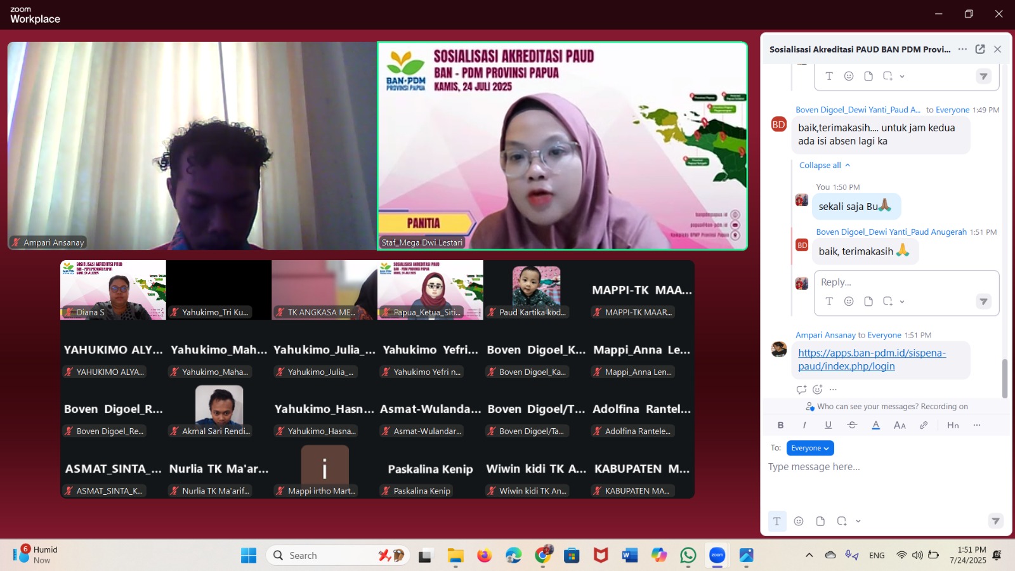Send message with bottom send icon
Viewport: 1015px width, 571px height.
995,521
